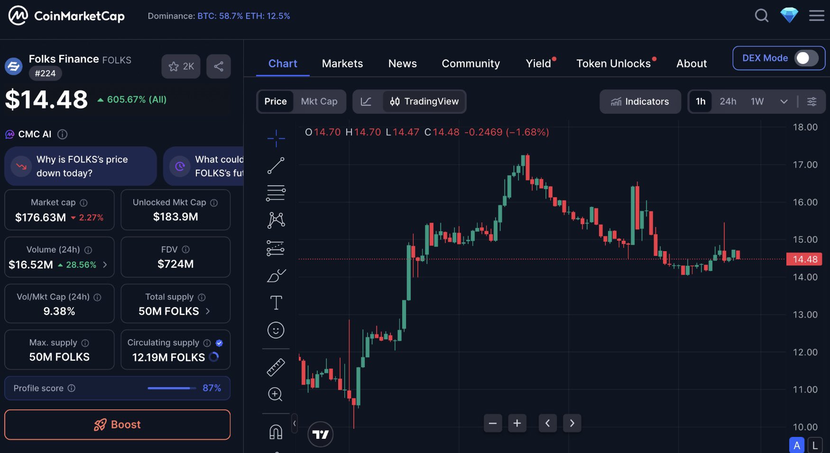Add Folks Finance to watchlist star

(x=181, y=66)
